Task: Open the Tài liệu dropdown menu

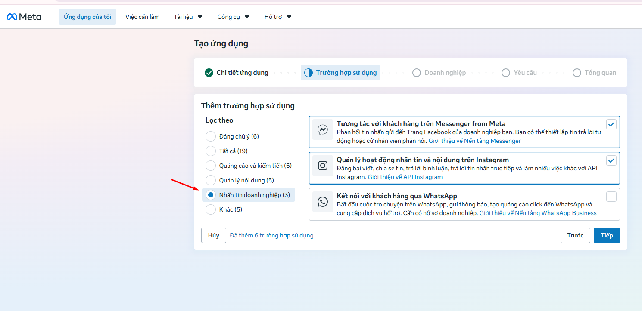Action: 188,17
